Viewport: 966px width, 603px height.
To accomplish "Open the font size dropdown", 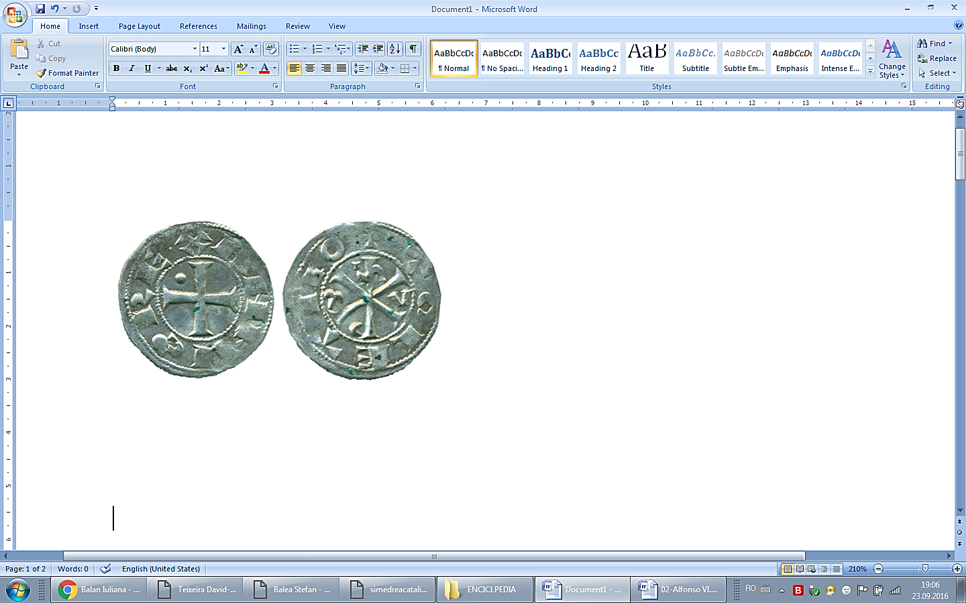I will (x=223, y=49).
